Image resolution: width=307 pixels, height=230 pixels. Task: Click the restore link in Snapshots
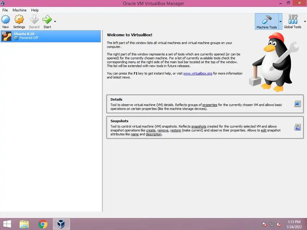point(176,130)
